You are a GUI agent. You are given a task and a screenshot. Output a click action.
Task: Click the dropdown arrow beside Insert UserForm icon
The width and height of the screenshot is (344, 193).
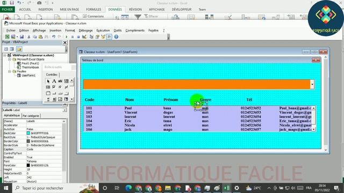[x=17, y=37]
